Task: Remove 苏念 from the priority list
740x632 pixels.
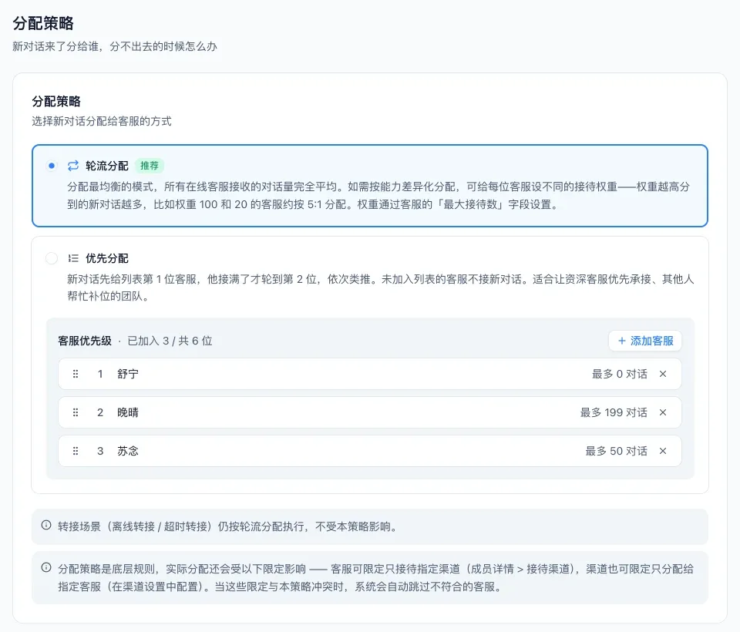Action: pyautogui.click(x=663, y=451)
